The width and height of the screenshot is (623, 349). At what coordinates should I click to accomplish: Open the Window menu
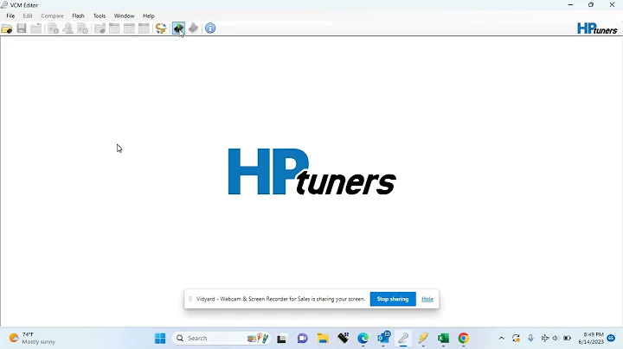tap(124, 16)
